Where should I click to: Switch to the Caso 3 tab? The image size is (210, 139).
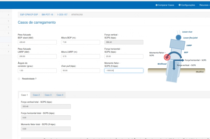(48, 95)
